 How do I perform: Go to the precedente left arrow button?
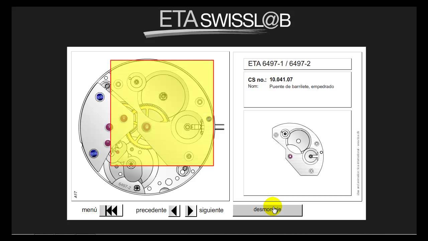coord(174,211)
